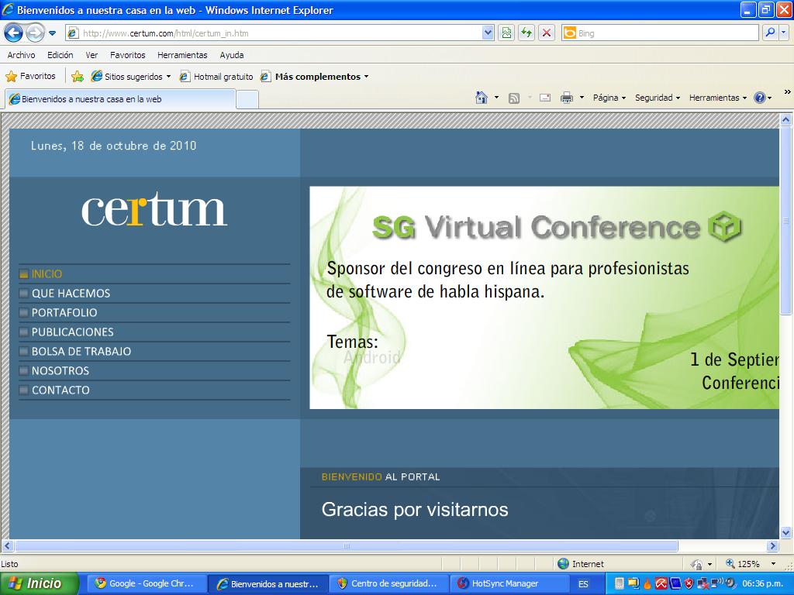Click horizontal scrollbar right arrow
Viewport: 794px width, 595px height.
click(772, 546)
